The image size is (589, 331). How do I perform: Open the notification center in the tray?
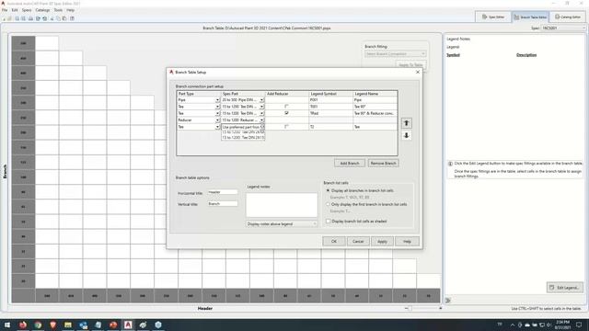579,325
